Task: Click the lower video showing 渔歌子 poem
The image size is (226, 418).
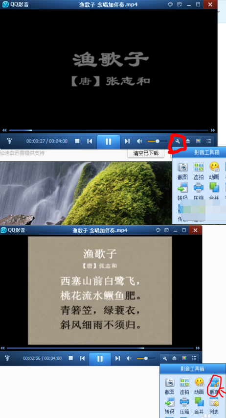Action: pyautogui.click(x=100, y=291)
